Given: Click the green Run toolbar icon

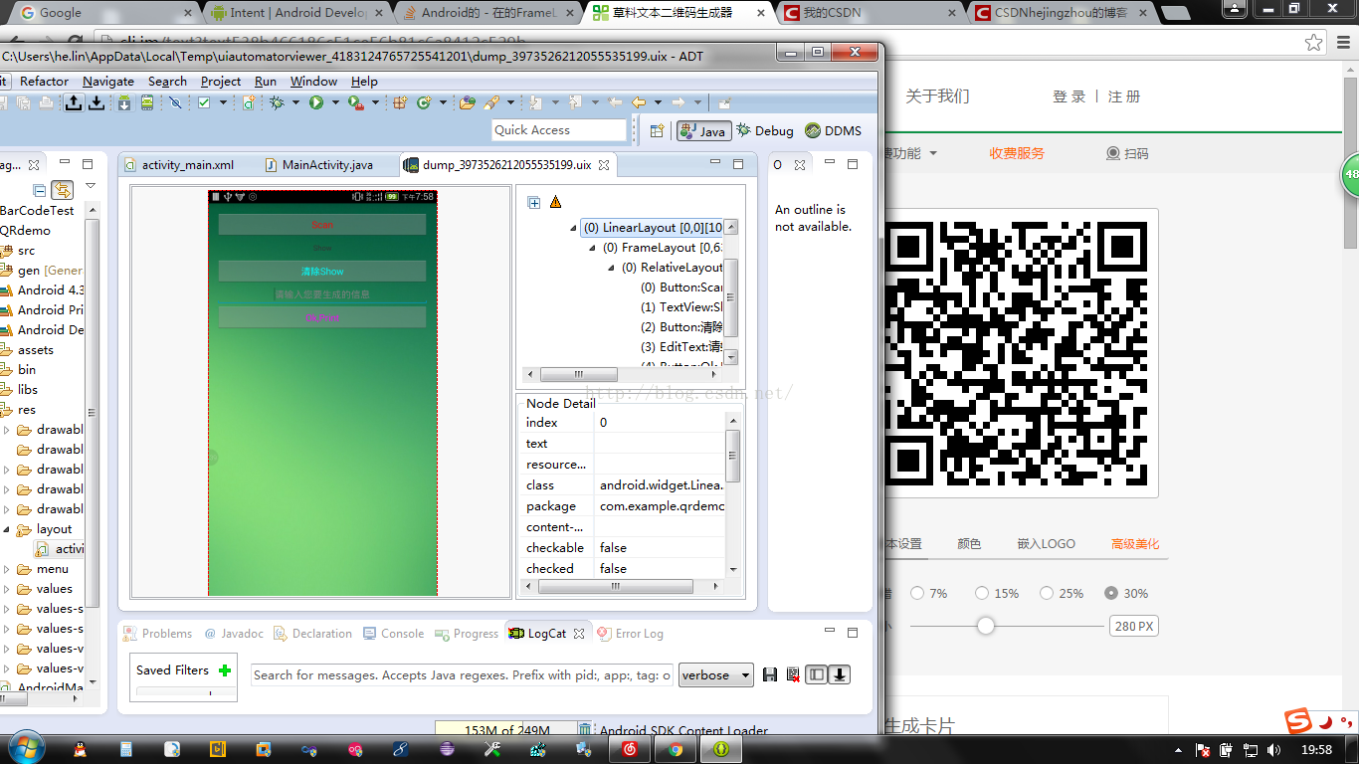Looking at the screenshot, I should (x=316, y=102).
